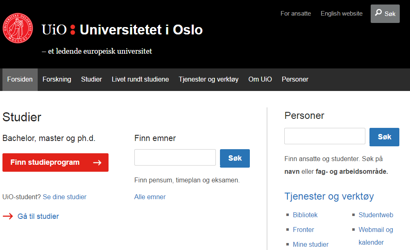Click the 'Finn pensum, timeplan og eksamen.' text
Viewport: 410px width, 250px height.
point(187,180)
